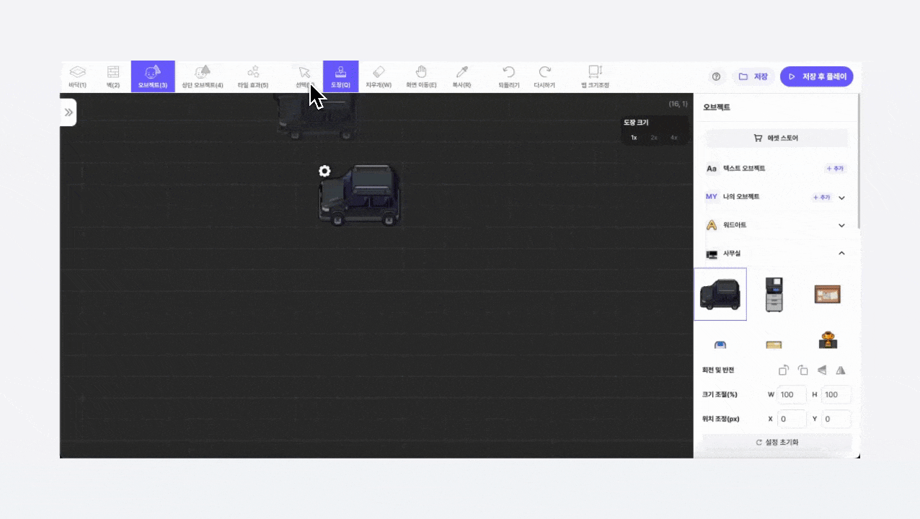Set stamp size to 1x
Screen dimensions: 920x519
(634, 137)
